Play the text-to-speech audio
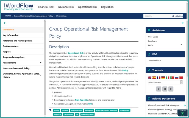189x118 pixels. tap(159, 89)
